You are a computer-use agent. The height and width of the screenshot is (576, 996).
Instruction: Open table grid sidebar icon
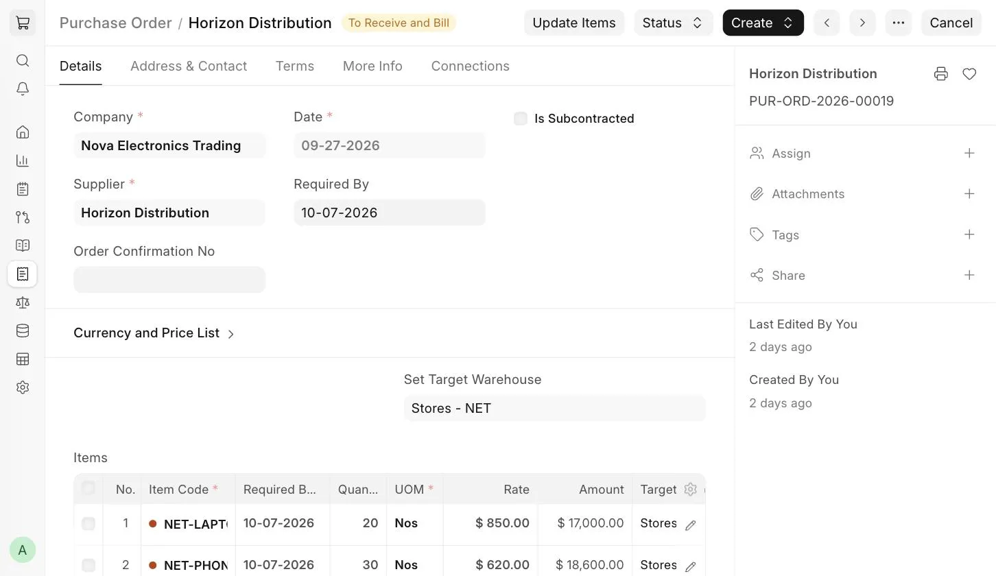[23, 359]
